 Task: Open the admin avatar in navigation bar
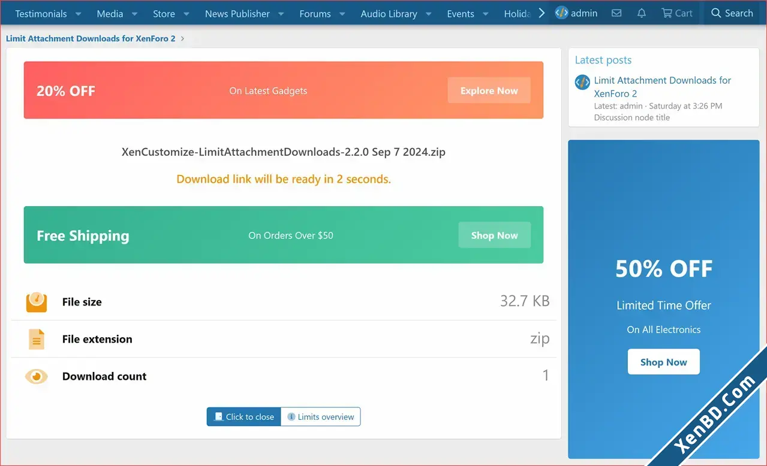pyautogui.click(x=561, y=13)
